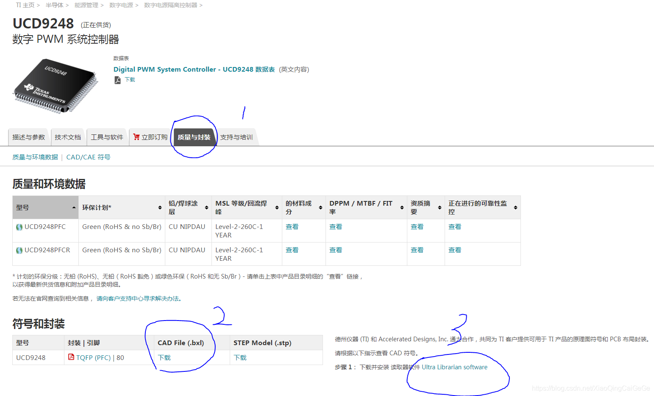Click the 质量和环境数据 heading

[49, 184]
